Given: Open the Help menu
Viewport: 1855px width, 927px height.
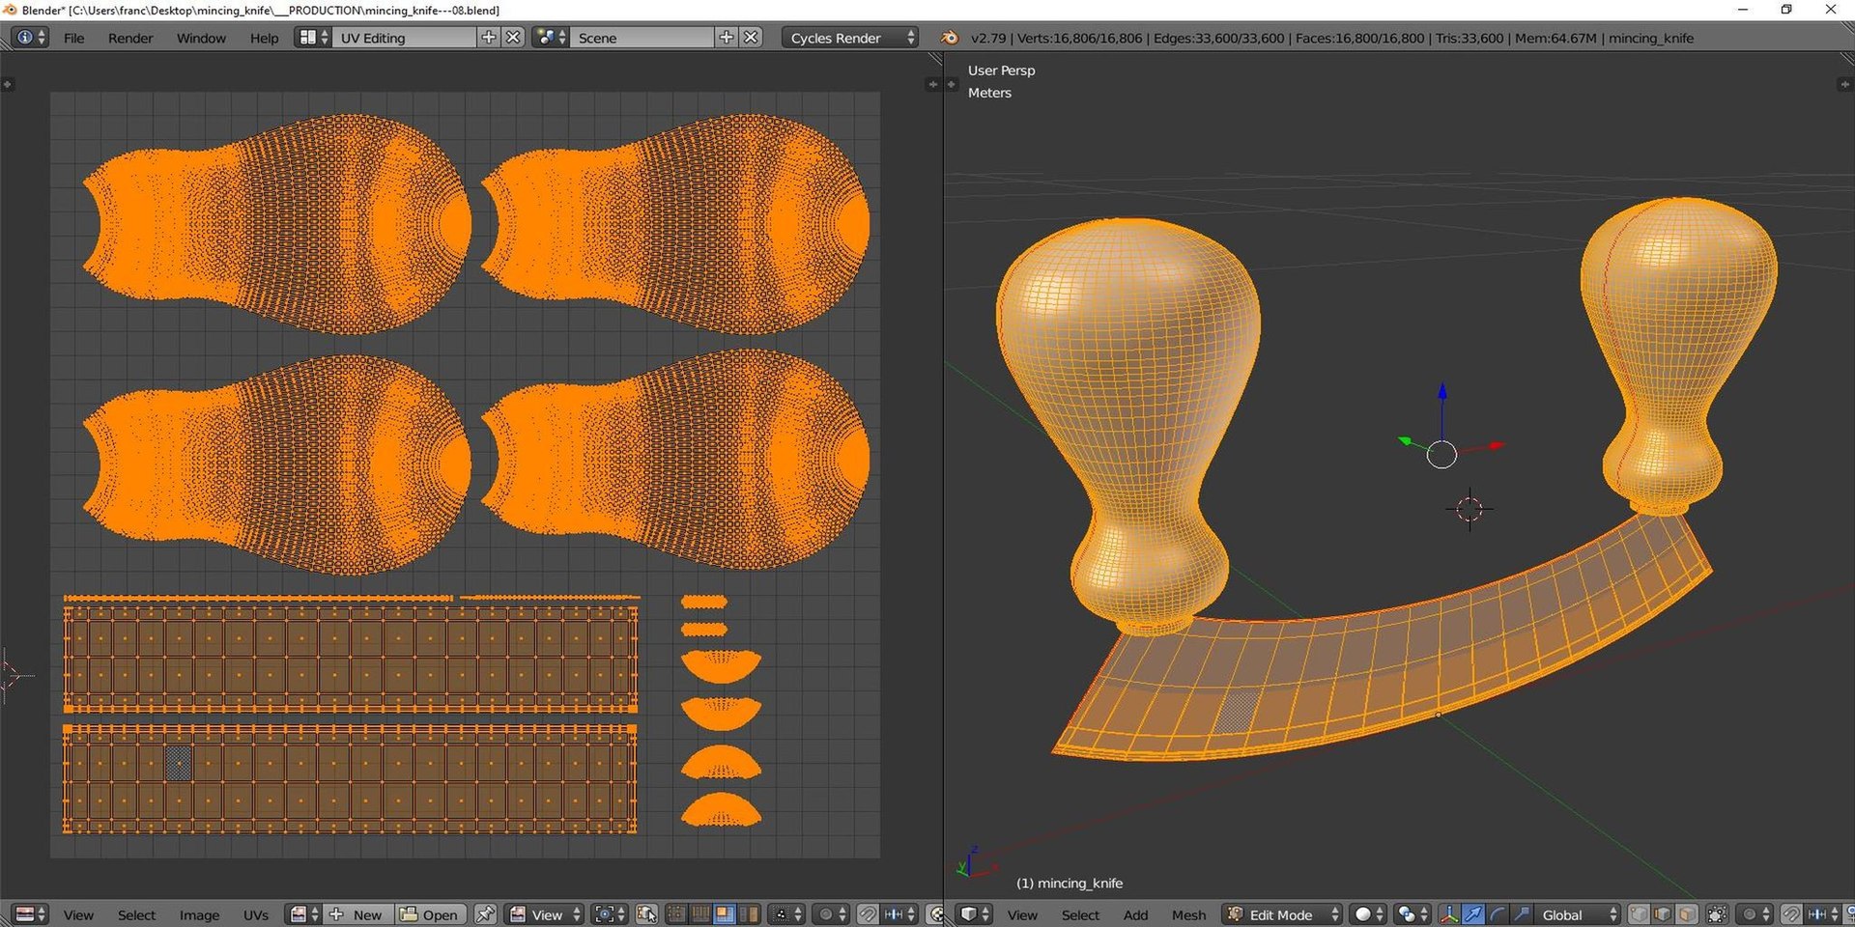Looking at the screenshot, I should [x=264, y=38].
